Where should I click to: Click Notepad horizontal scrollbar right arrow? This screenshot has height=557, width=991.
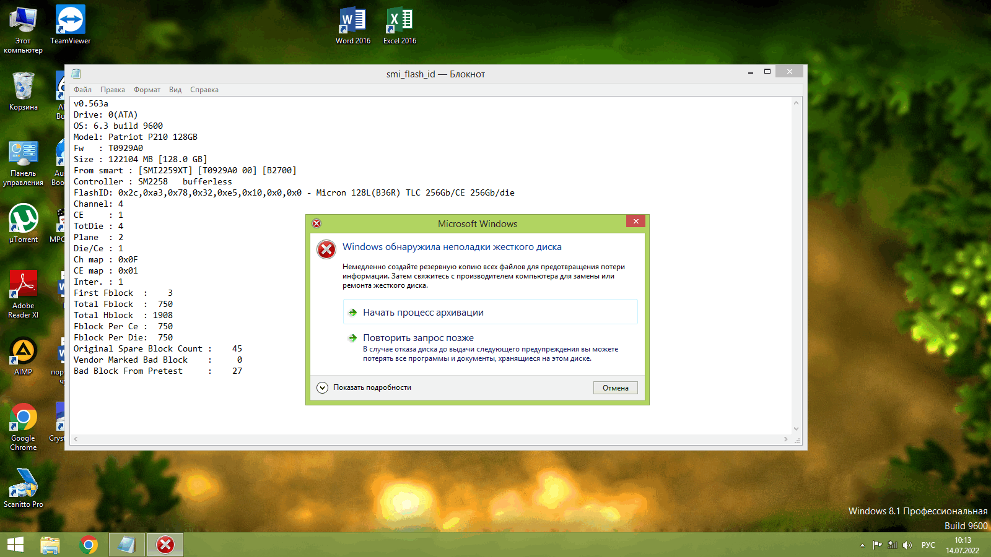[x=786, y=439]
